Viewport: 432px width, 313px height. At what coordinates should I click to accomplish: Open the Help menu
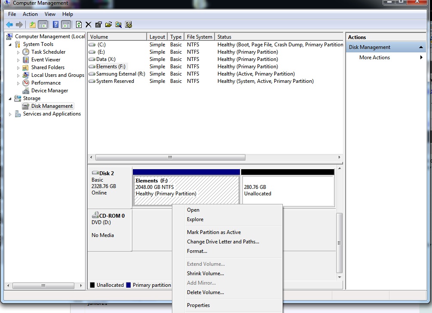(67, 14)
